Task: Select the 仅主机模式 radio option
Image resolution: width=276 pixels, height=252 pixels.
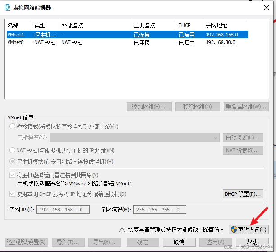Action: 12,162
